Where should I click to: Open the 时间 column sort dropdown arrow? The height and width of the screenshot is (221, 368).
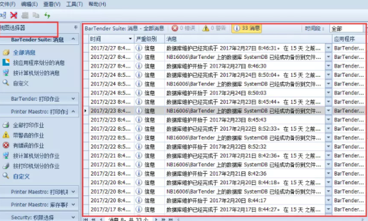point(130,38)
